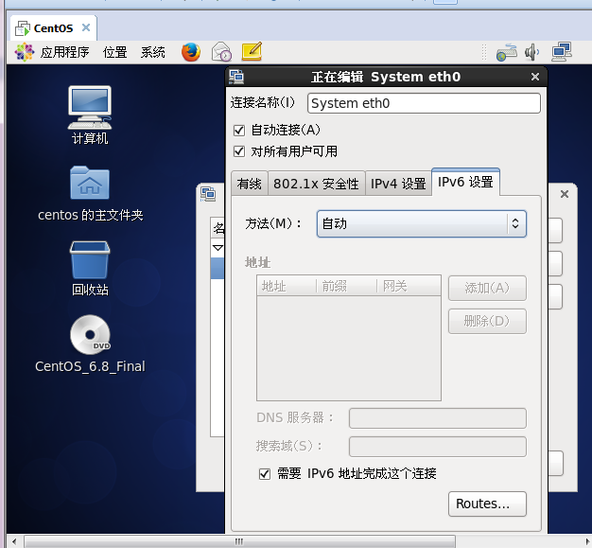Switch to the IPv4 设置 tab
The width and height of the screenshot is (592, 548).
[398, 184]
